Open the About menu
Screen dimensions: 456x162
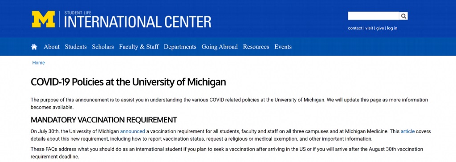click(x=52, y=47)
